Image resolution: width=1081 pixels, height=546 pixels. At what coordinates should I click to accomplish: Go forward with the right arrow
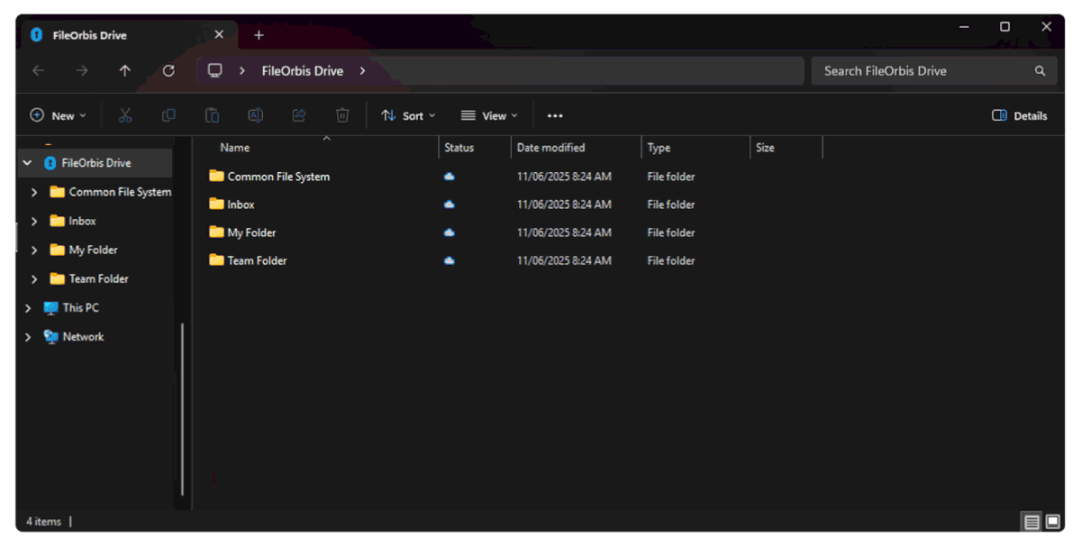click(x=81, y=70)
